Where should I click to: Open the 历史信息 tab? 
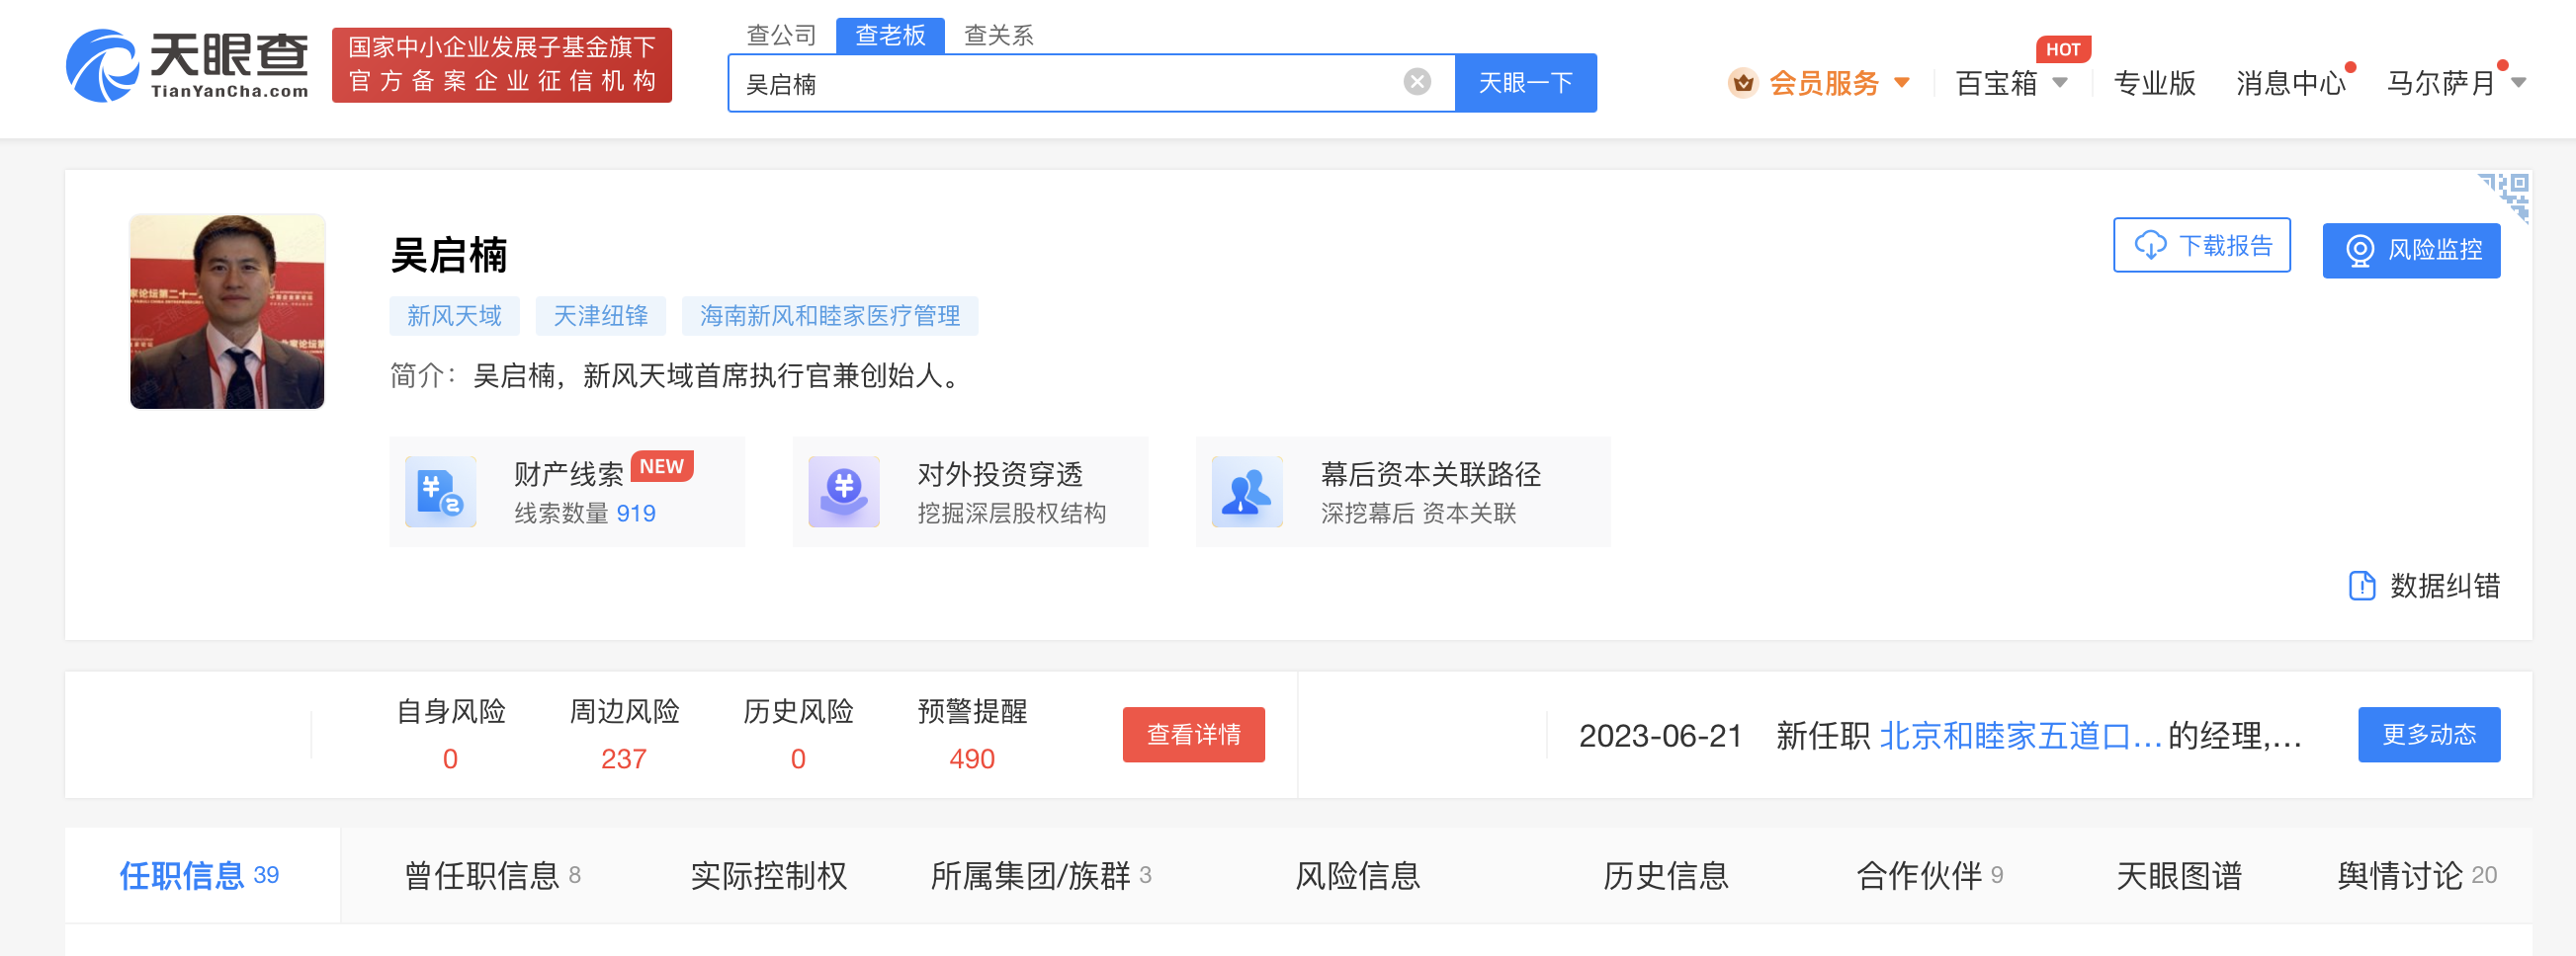[x=1666, y=875]
